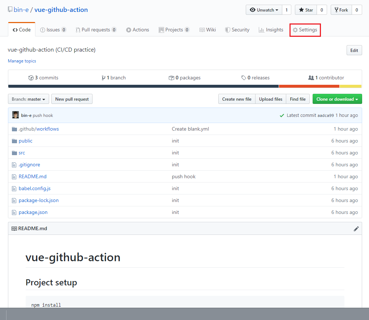Open the Security tab

coord(237,30)
